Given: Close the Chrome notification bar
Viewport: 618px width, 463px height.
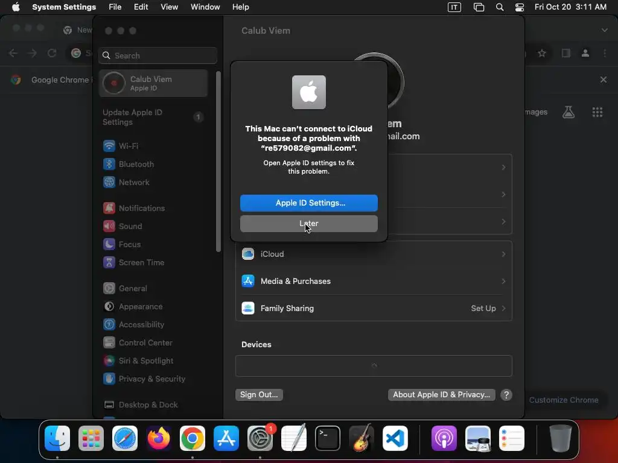Looking at the screenshot, I should coord(603,80).
